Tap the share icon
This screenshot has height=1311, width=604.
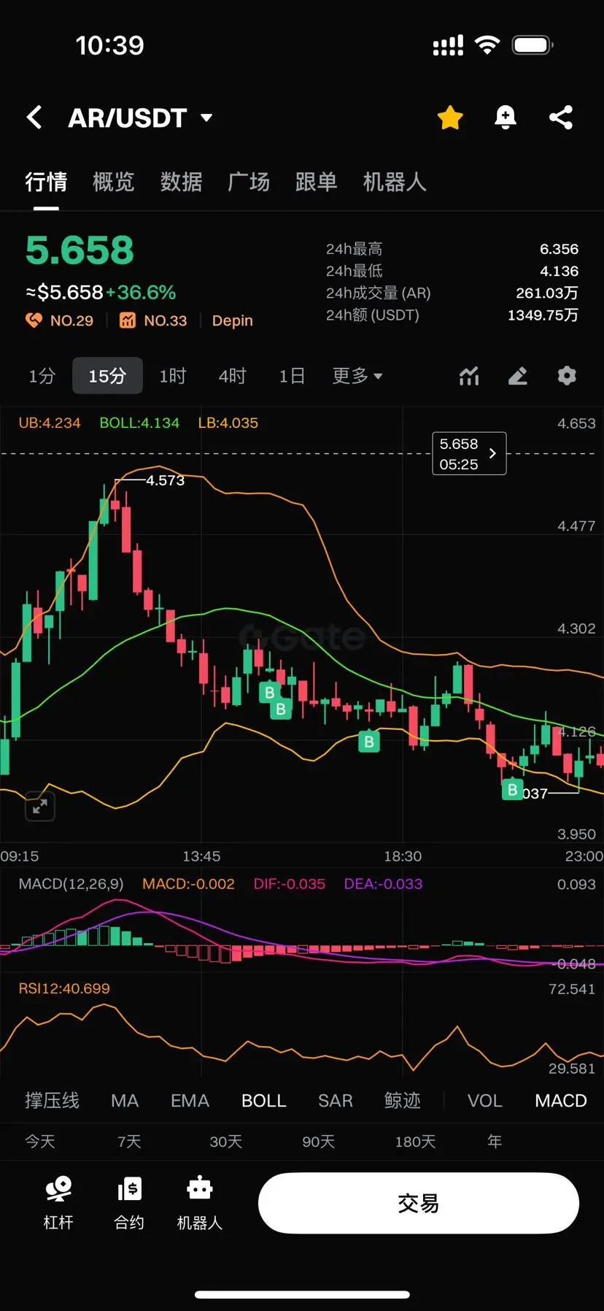(x=561, y=118)
